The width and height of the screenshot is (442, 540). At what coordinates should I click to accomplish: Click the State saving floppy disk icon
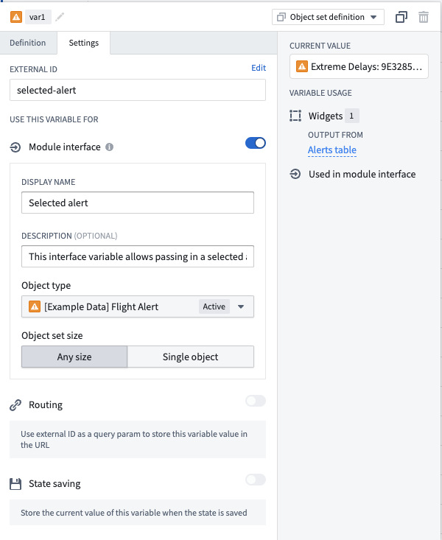(15, 484)
